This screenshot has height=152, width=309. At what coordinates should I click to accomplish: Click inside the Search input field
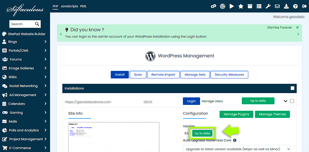[22, 24]
